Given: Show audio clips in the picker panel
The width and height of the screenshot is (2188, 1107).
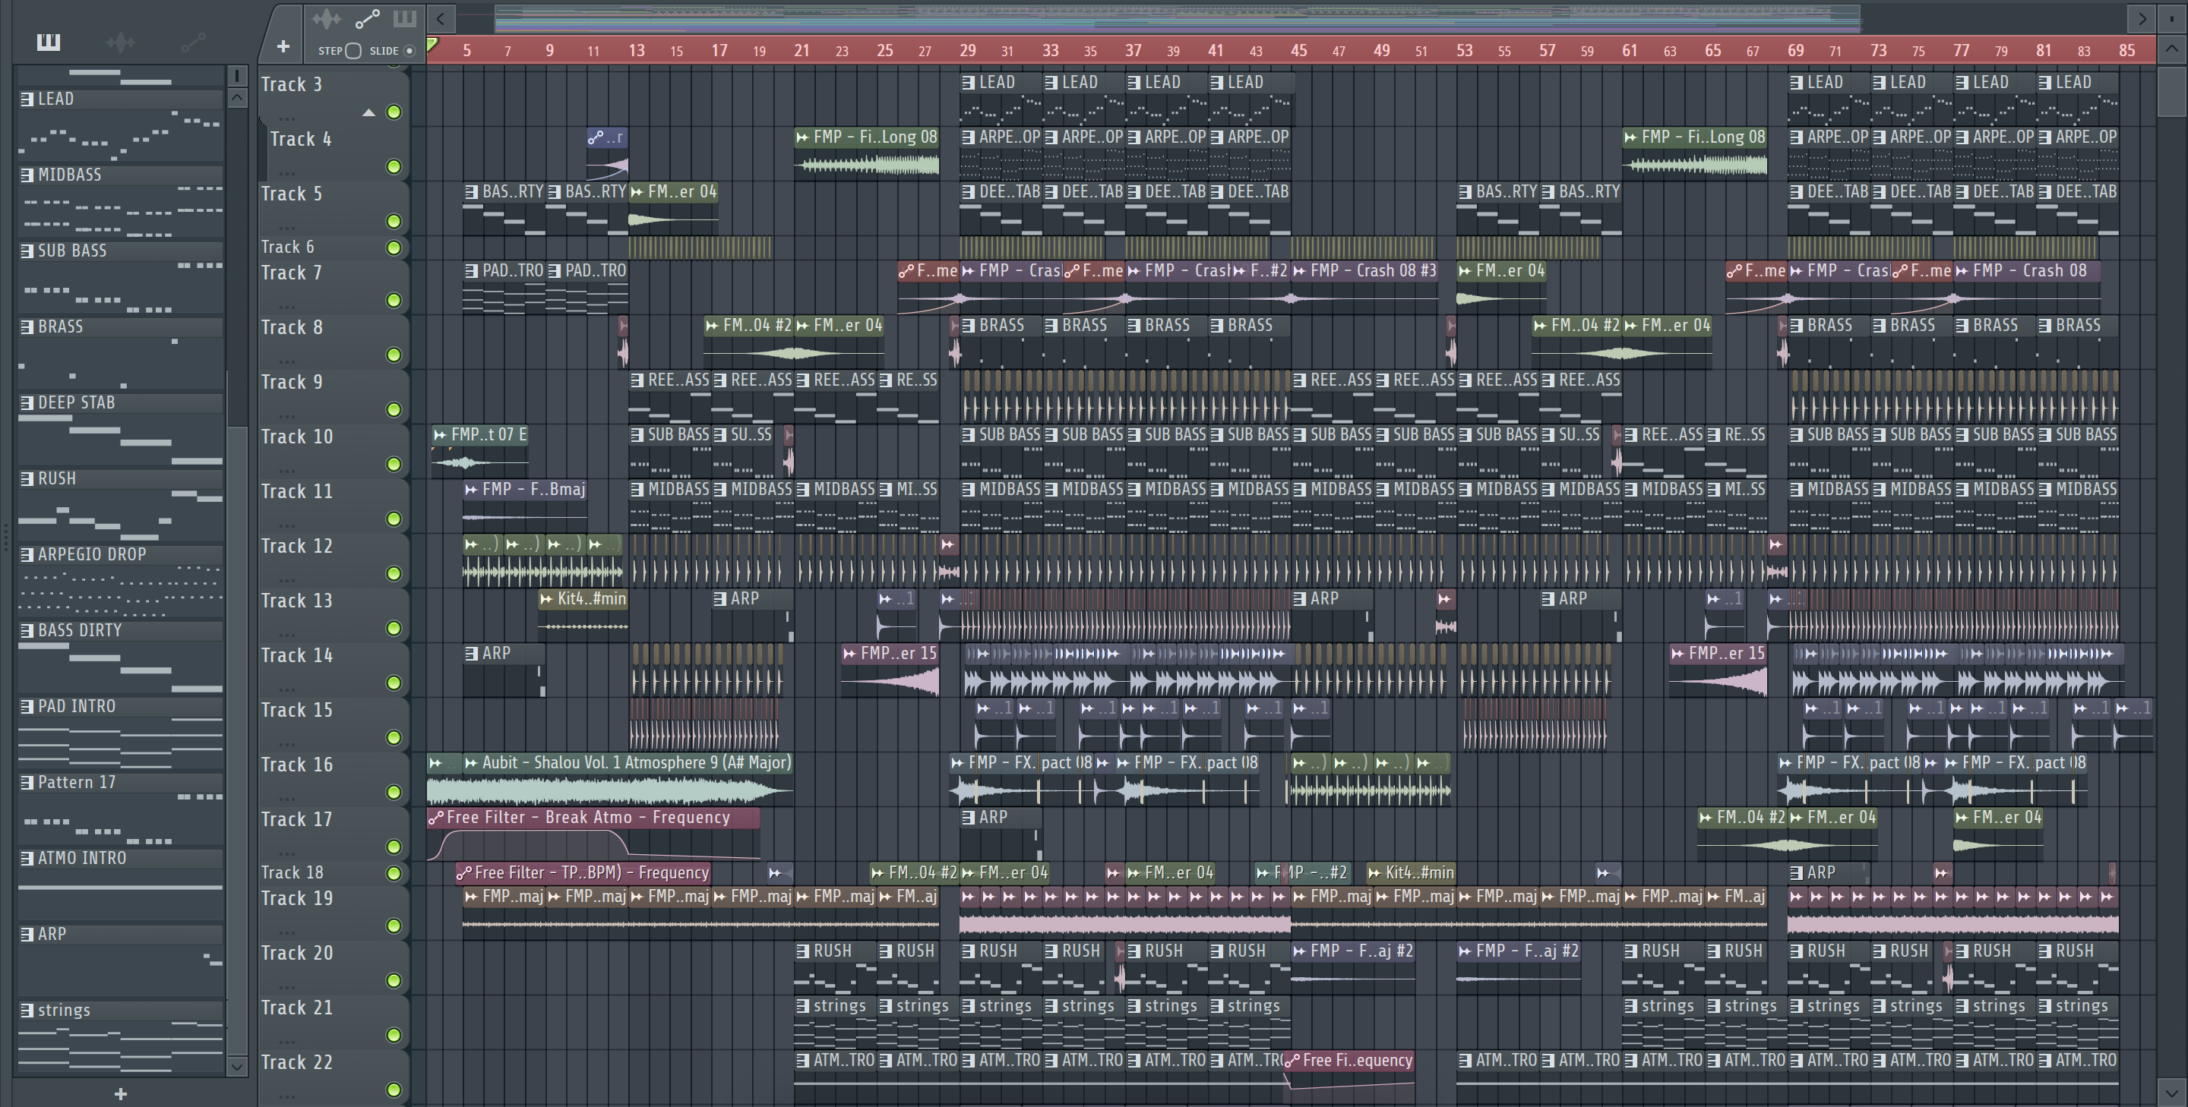Looking at the screenshot, I should click(121, 42).
